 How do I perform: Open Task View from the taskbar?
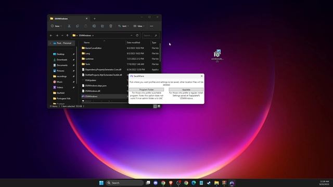[x=148, y=183]
